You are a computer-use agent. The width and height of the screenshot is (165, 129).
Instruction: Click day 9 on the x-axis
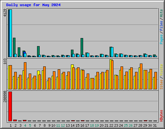click(x=49, y=125)
